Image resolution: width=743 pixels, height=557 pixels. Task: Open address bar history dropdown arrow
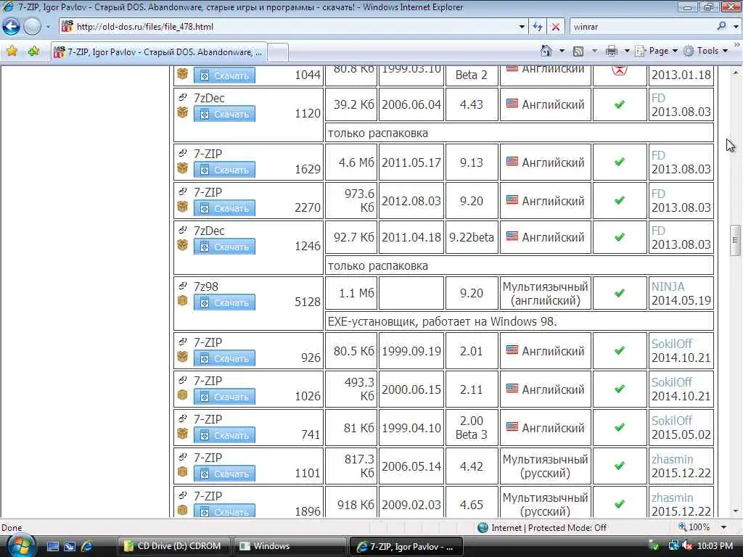522,27
